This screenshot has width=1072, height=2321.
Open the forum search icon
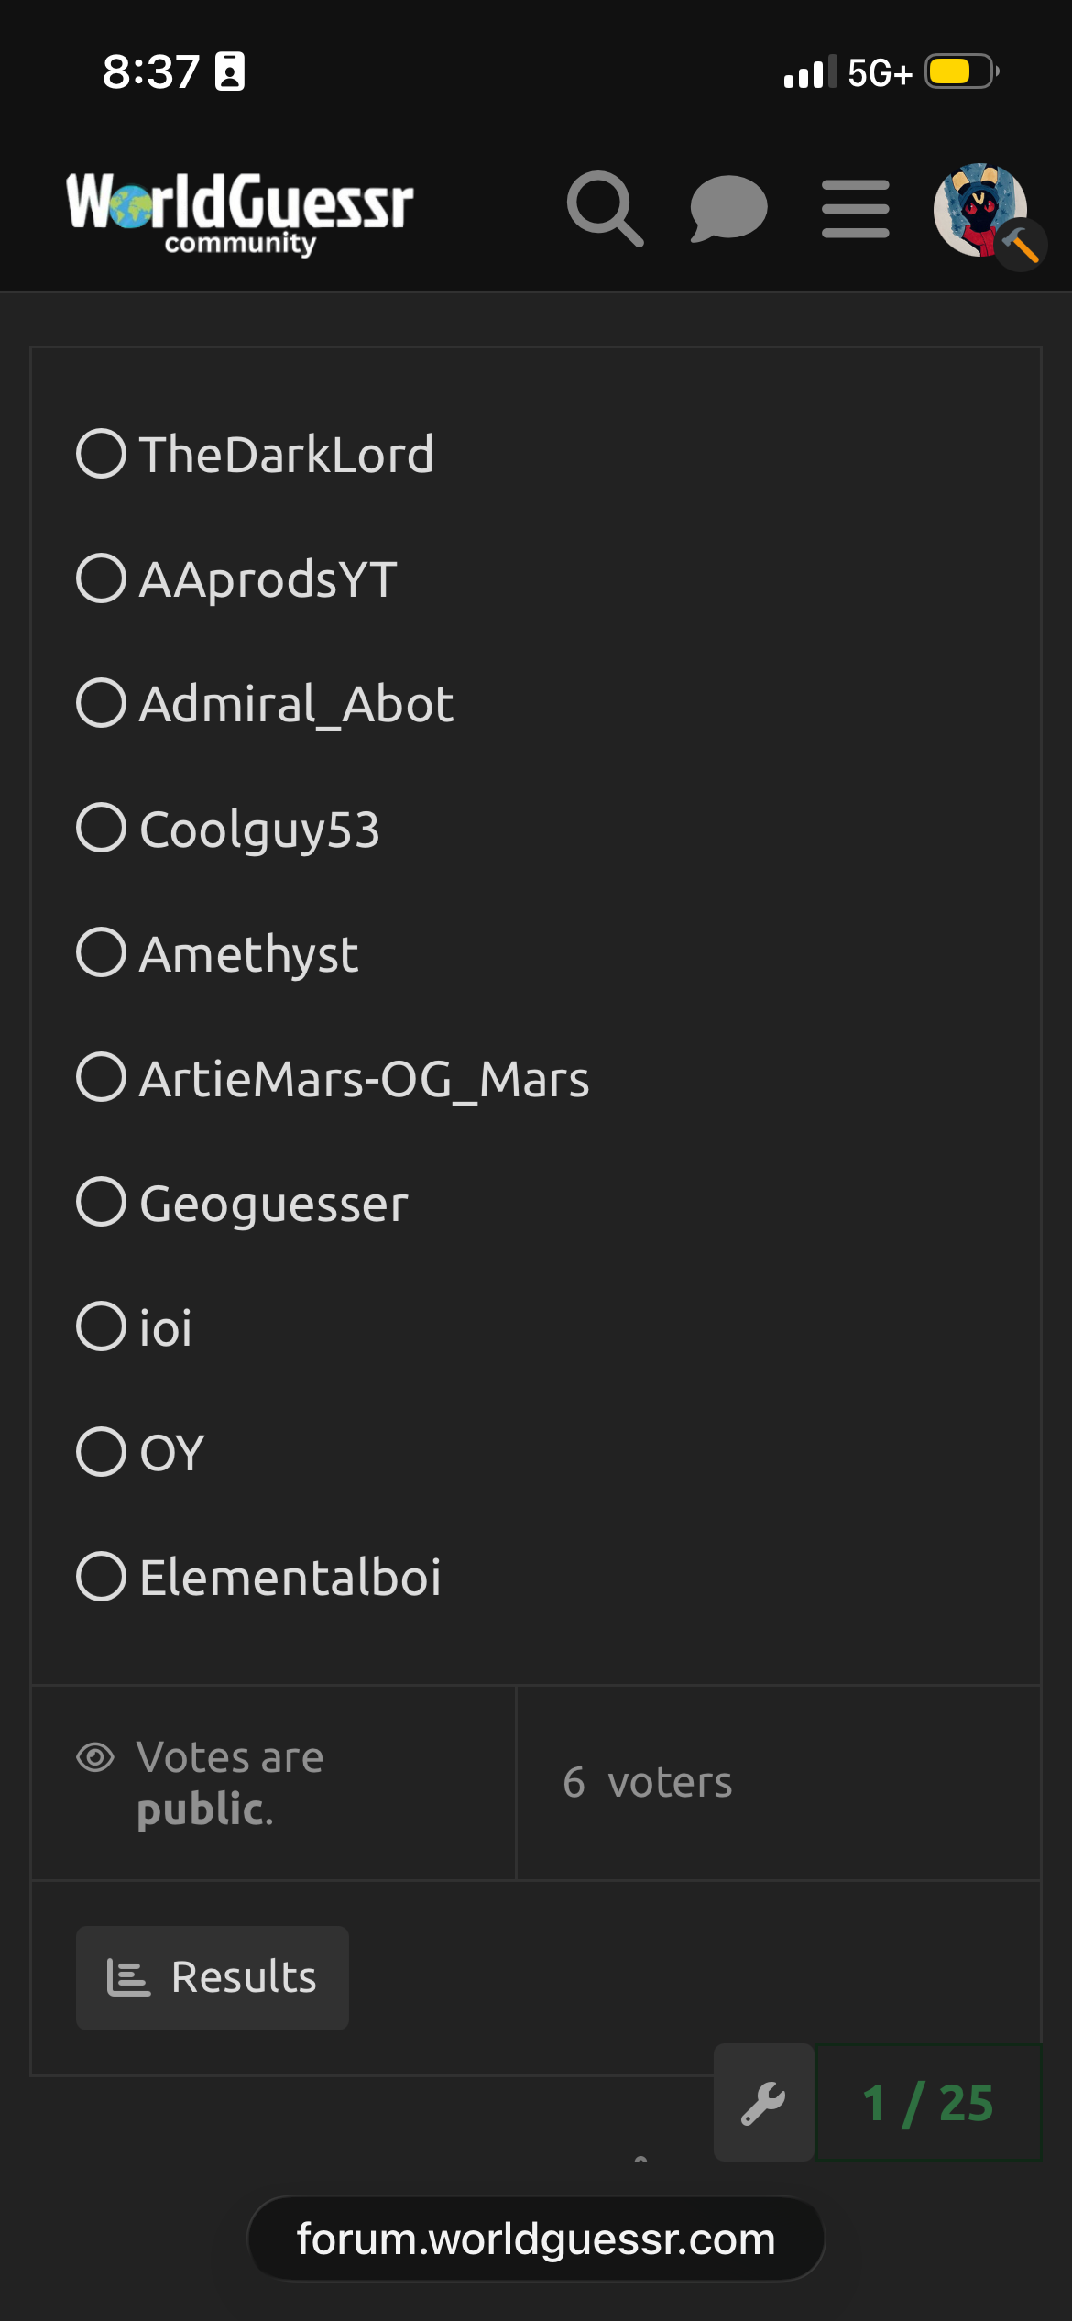tap(605, 209)
